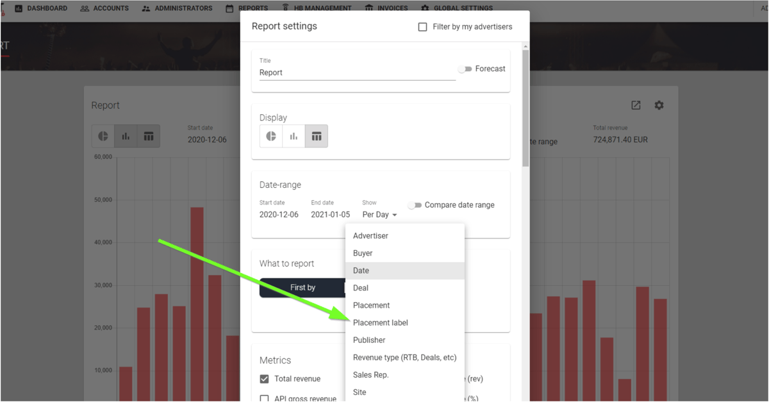
Task: Pick Publisher option in the dropdown
Action: [369, 340]
